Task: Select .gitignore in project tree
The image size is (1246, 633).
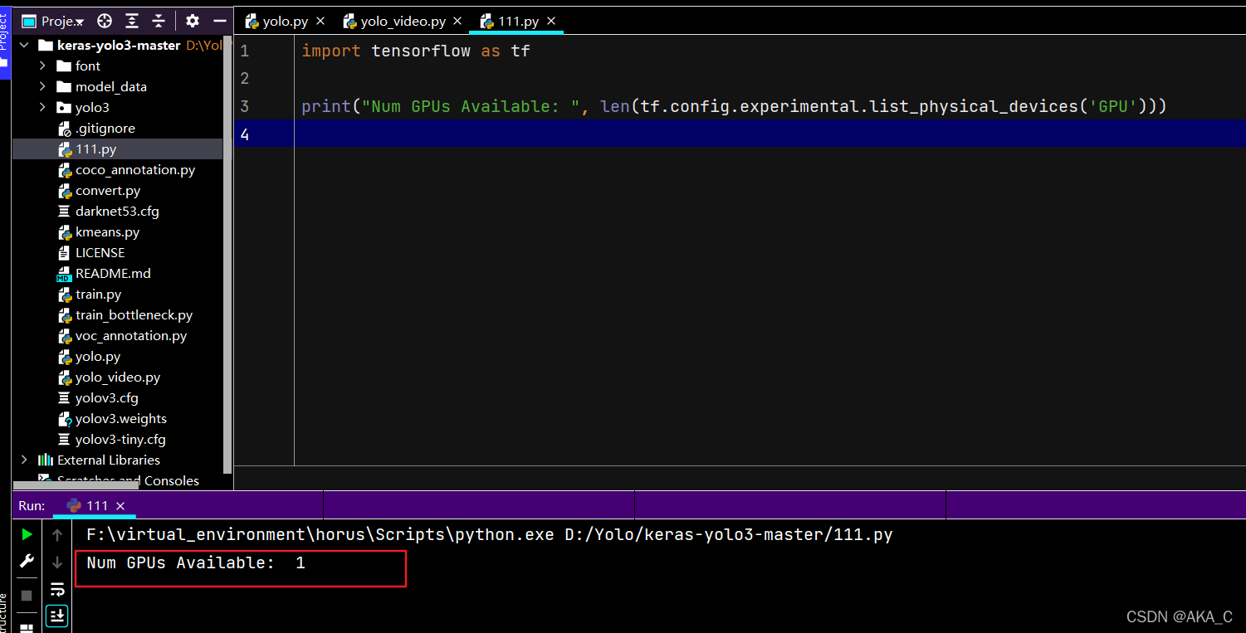Action: pyautogui.click(x=105, y=128)
